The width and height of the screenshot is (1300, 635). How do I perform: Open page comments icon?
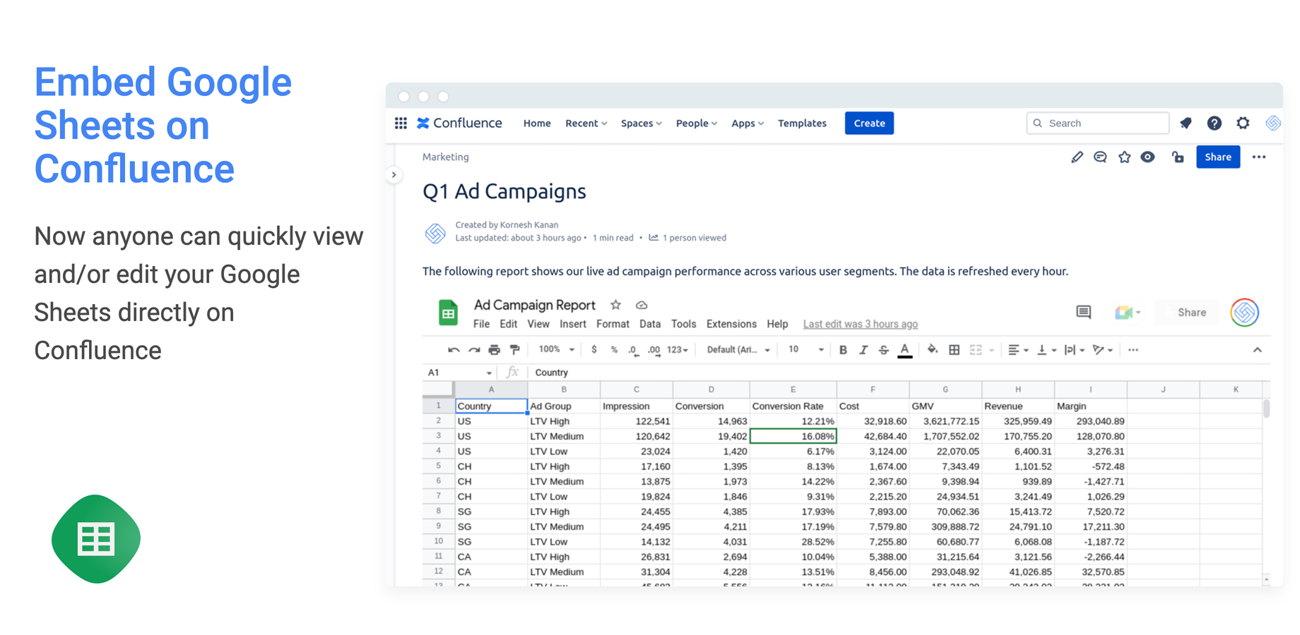click(1100, 157)
